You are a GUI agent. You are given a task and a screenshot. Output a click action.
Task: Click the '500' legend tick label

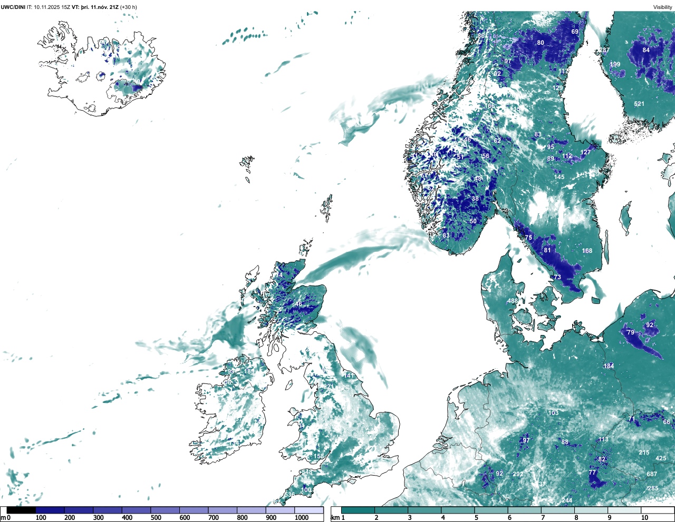pyautogui.click(x=156, y=518)
